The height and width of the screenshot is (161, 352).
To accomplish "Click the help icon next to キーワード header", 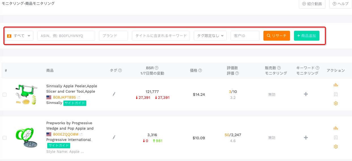I will (317, 68).
